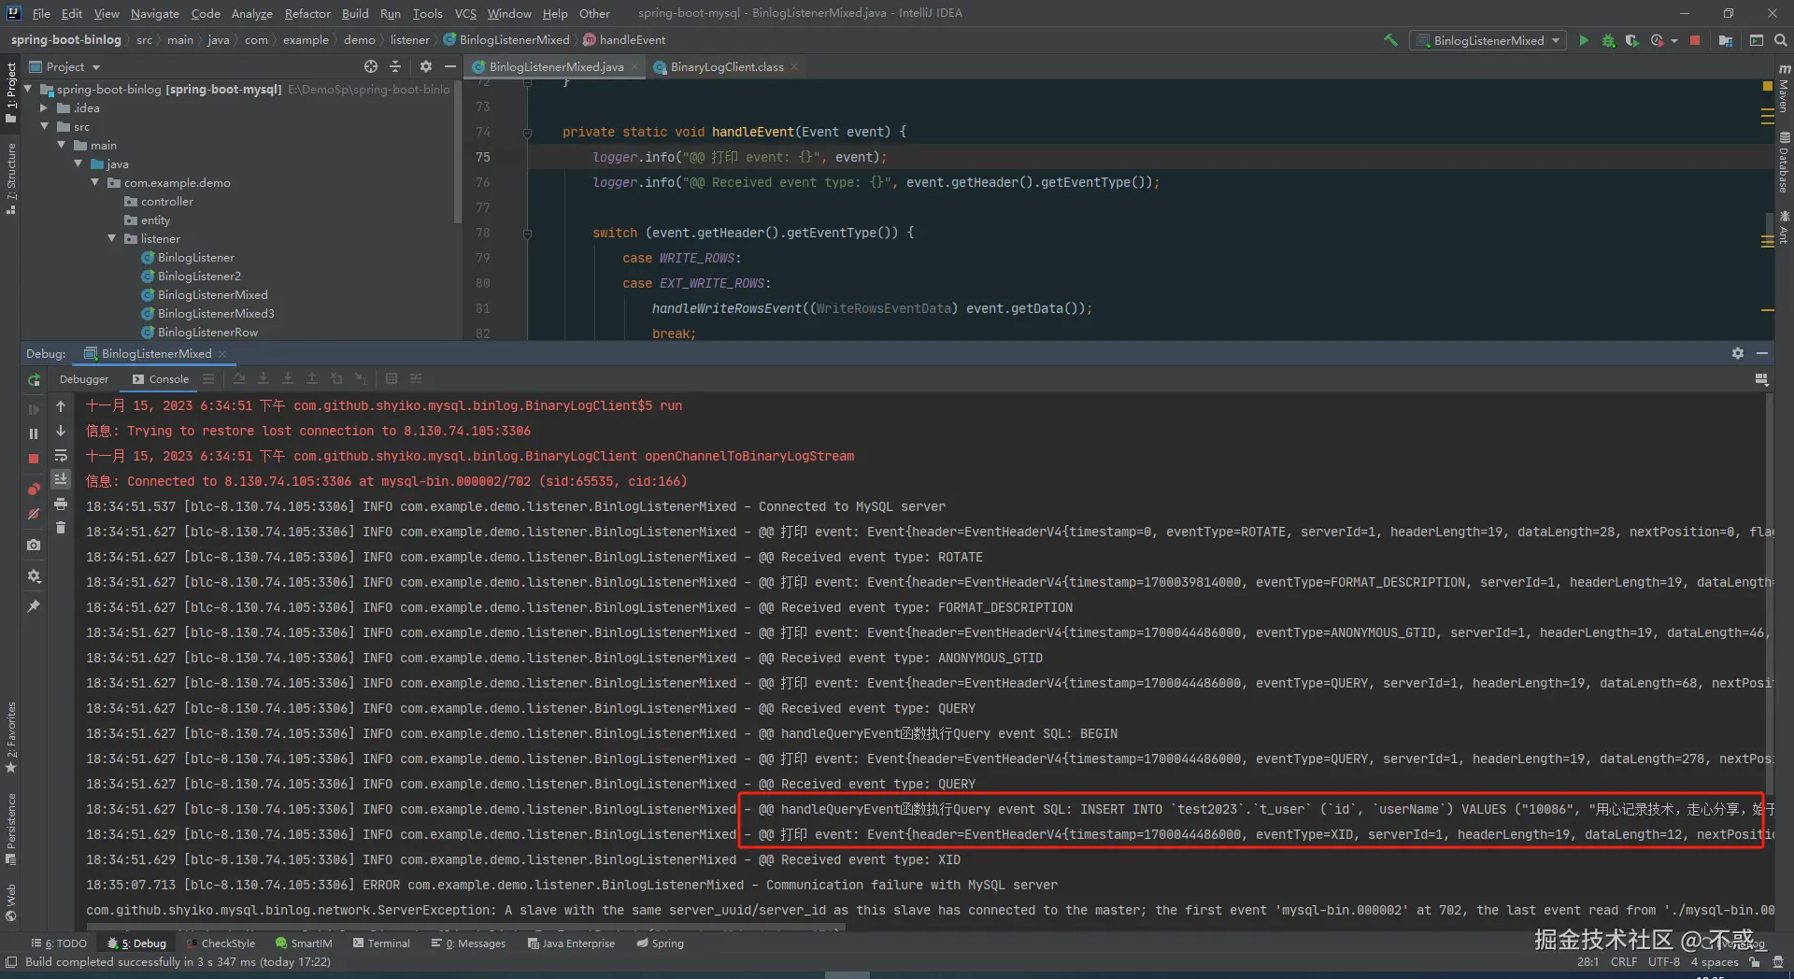Jump up the stack trace in the console

click(x=61, y=406)
